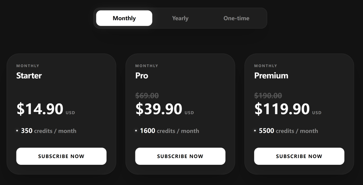Click the MONTHLY label above Starter
The image size is (363, 185).
28,66
